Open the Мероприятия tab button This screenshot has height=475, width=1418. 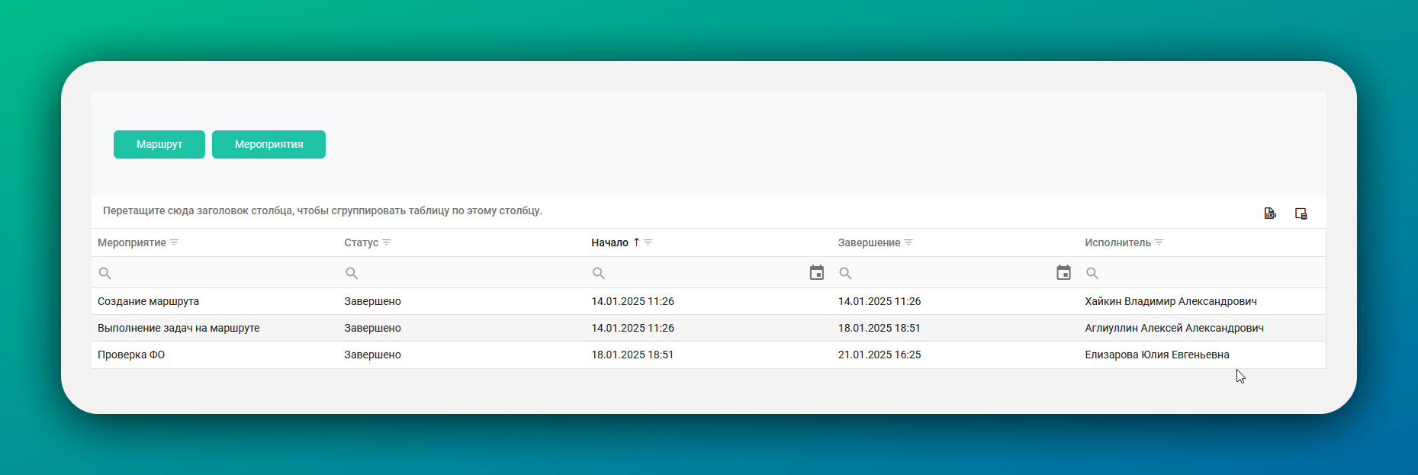[268, 144]
